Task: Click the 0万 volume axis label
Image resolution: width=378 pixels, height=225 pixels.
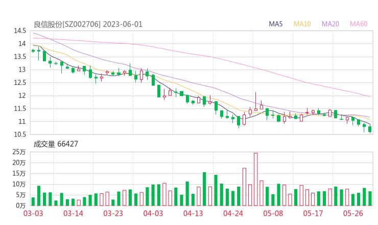Action: (x=21, y=206)
